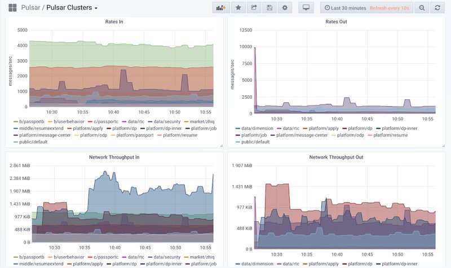The image size is (451, 268).
Task: Click the Pulsar folder breadcrumb link
Action: pyautogui.click(x=30, y=8)
